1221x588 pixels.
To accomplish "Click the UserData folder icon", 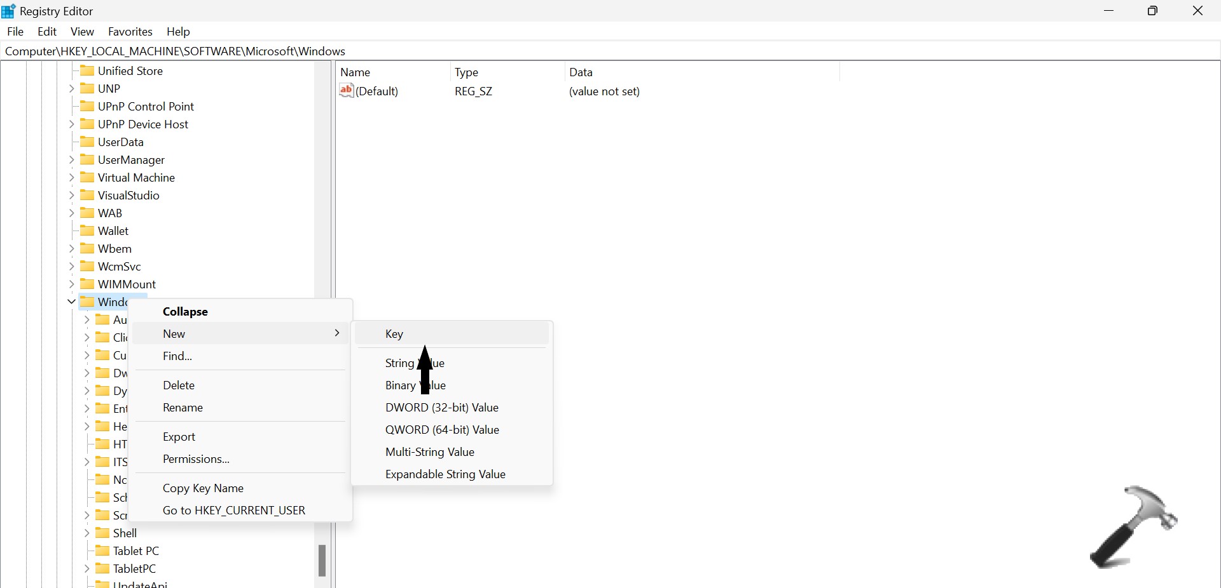I will click(87, 142).
